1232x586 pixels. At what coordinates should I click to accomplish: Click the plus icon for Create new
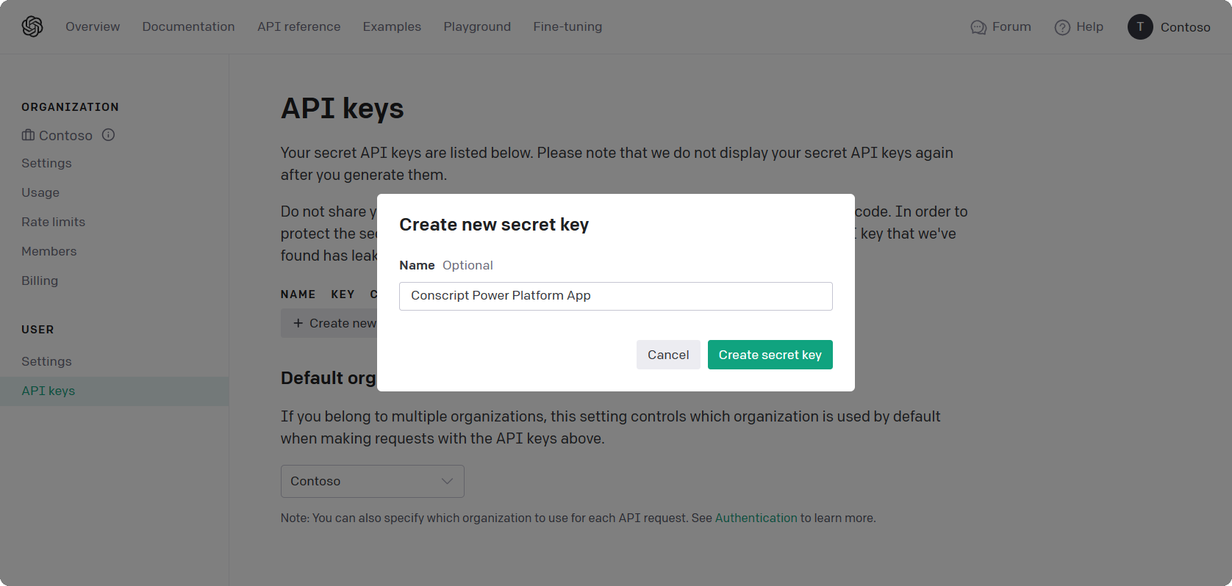click(298, 323)
